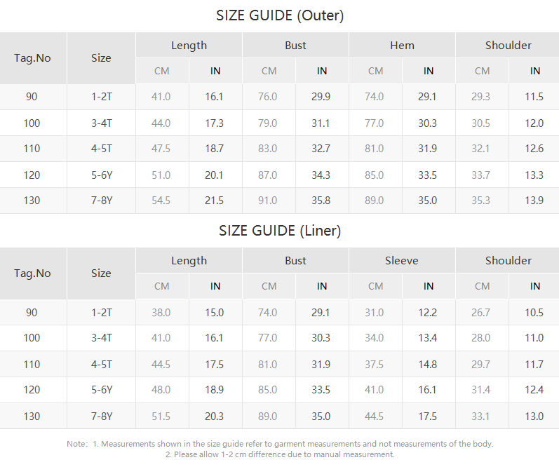559x467 pixels.
Task: Click the SIZE GUIDE (Liner) title
Action: click(280, 231)
